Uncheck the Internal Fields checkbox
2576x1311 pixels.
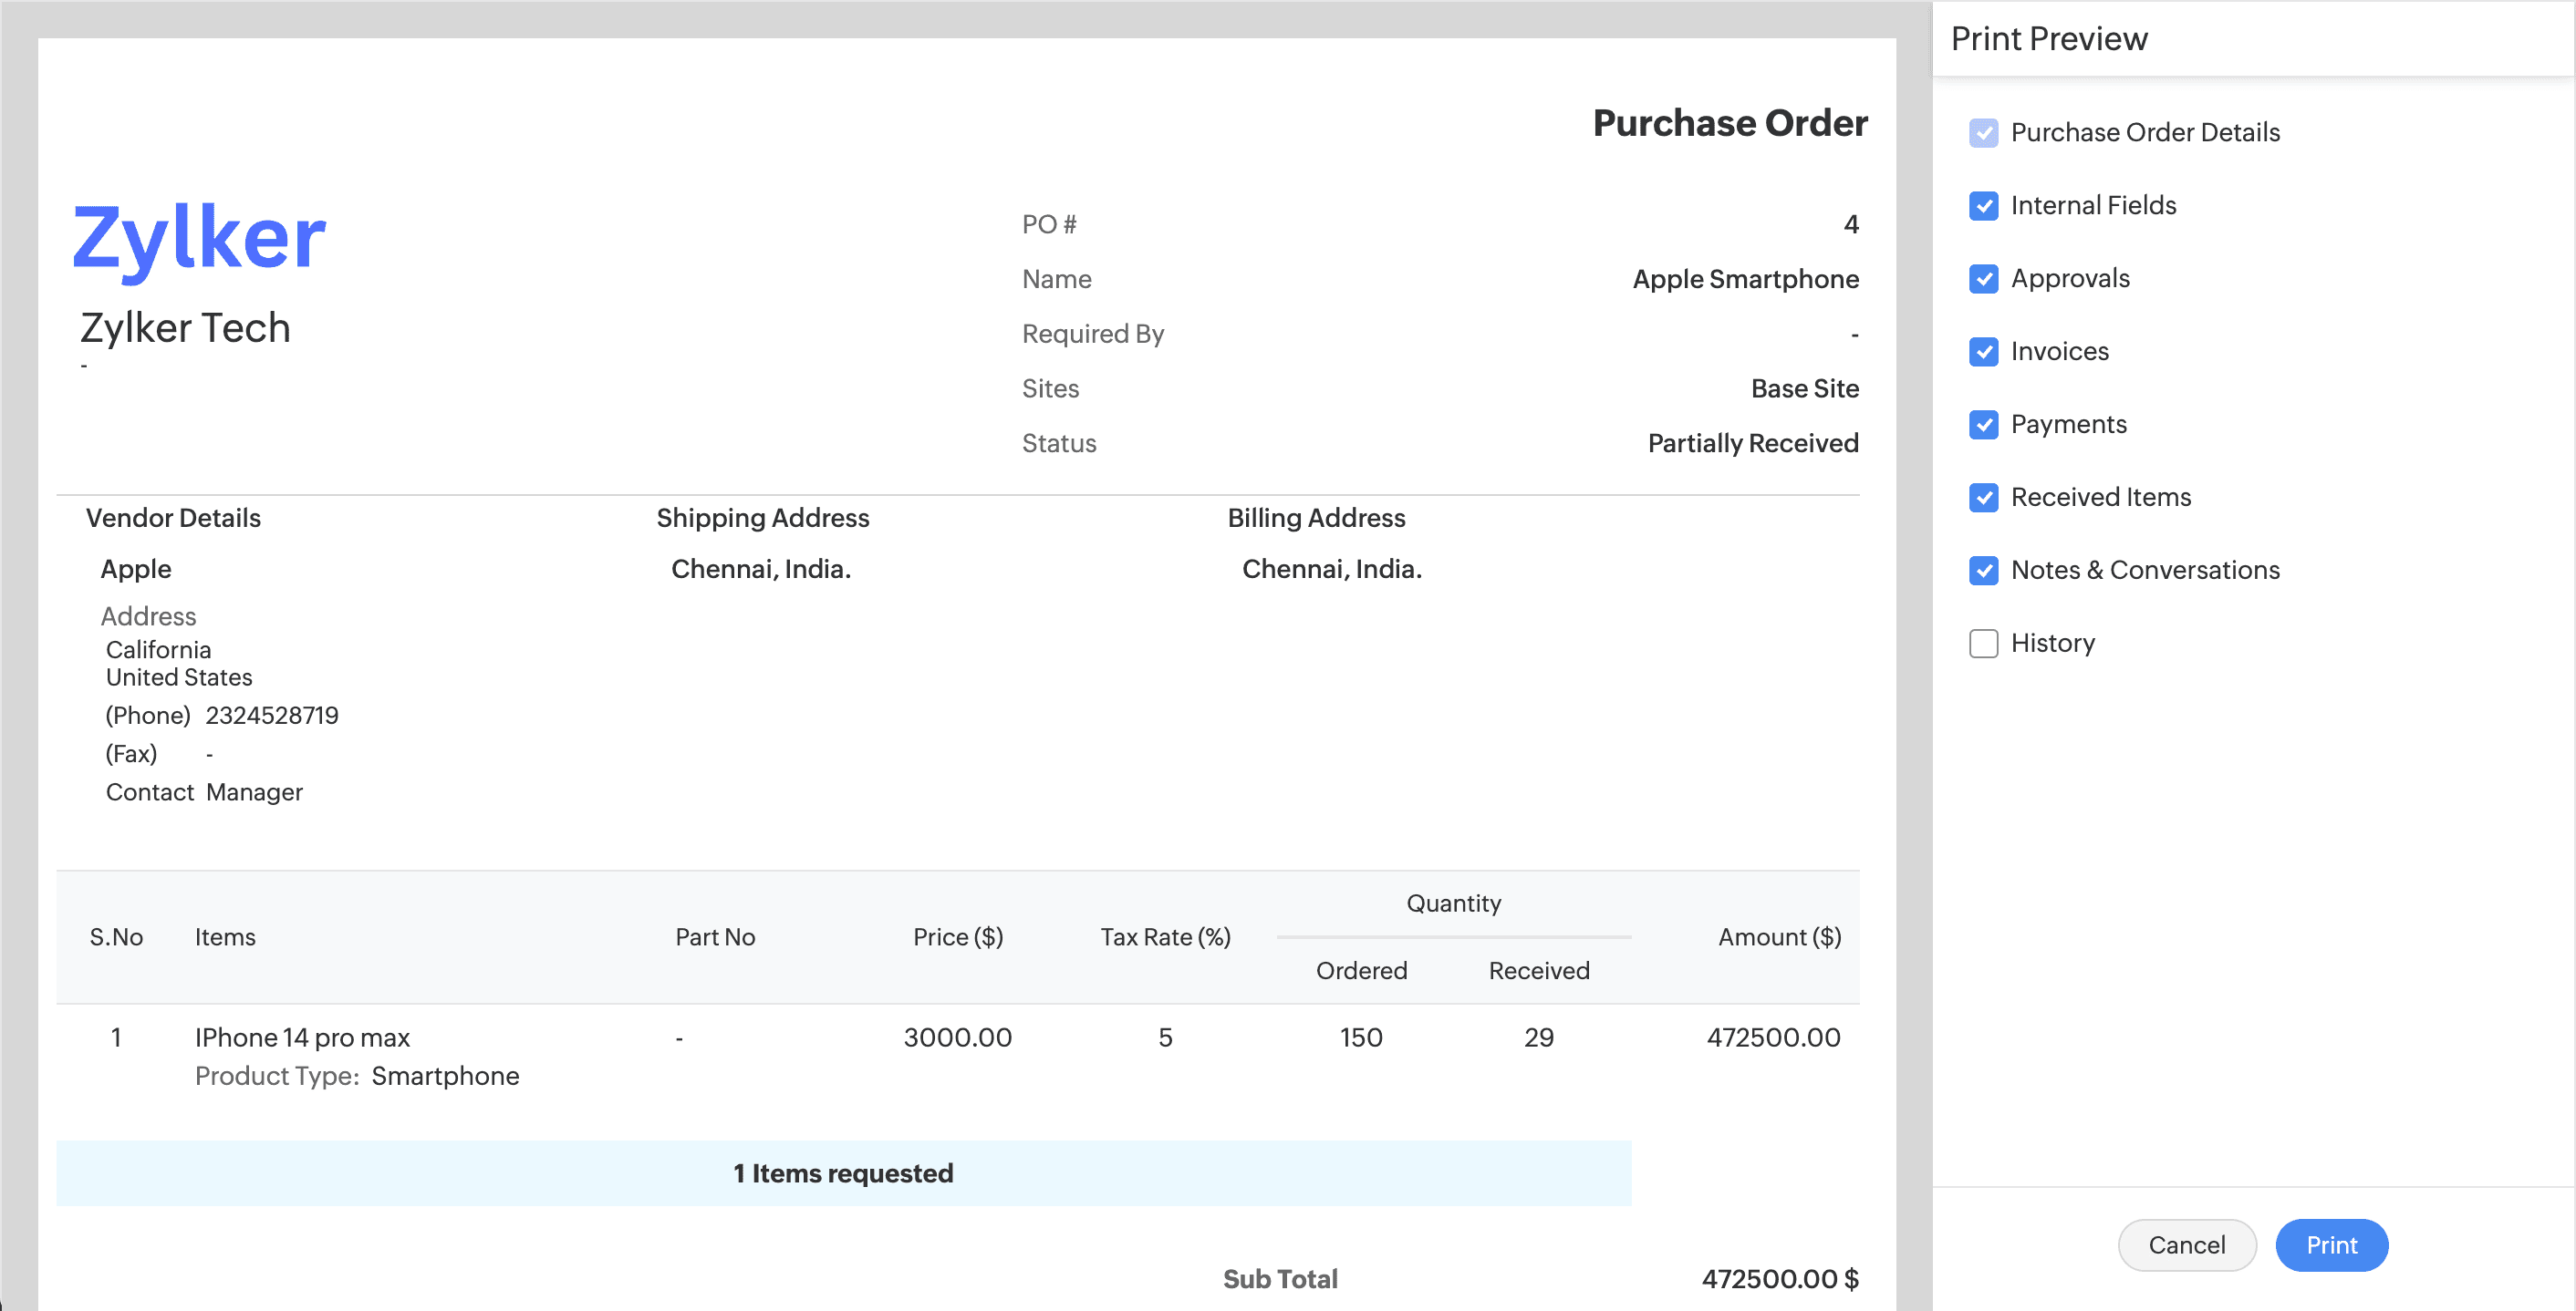point(1983,206)
